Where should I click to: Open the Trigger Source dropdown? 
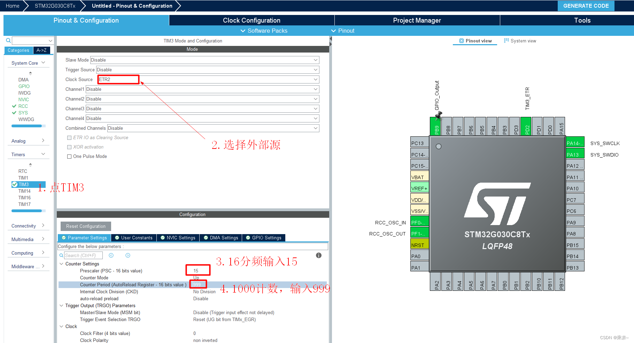(208, 70)
